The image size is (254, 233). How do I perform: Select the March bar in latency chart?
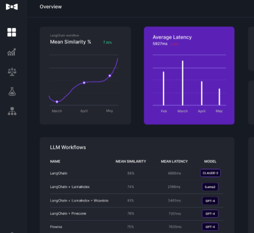(x=183, y=83)
